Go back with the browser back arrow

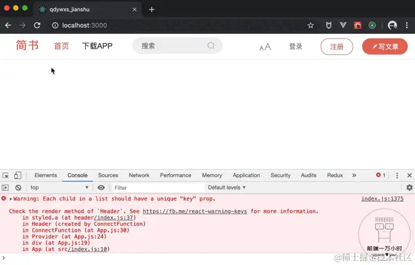pos(8,25)
